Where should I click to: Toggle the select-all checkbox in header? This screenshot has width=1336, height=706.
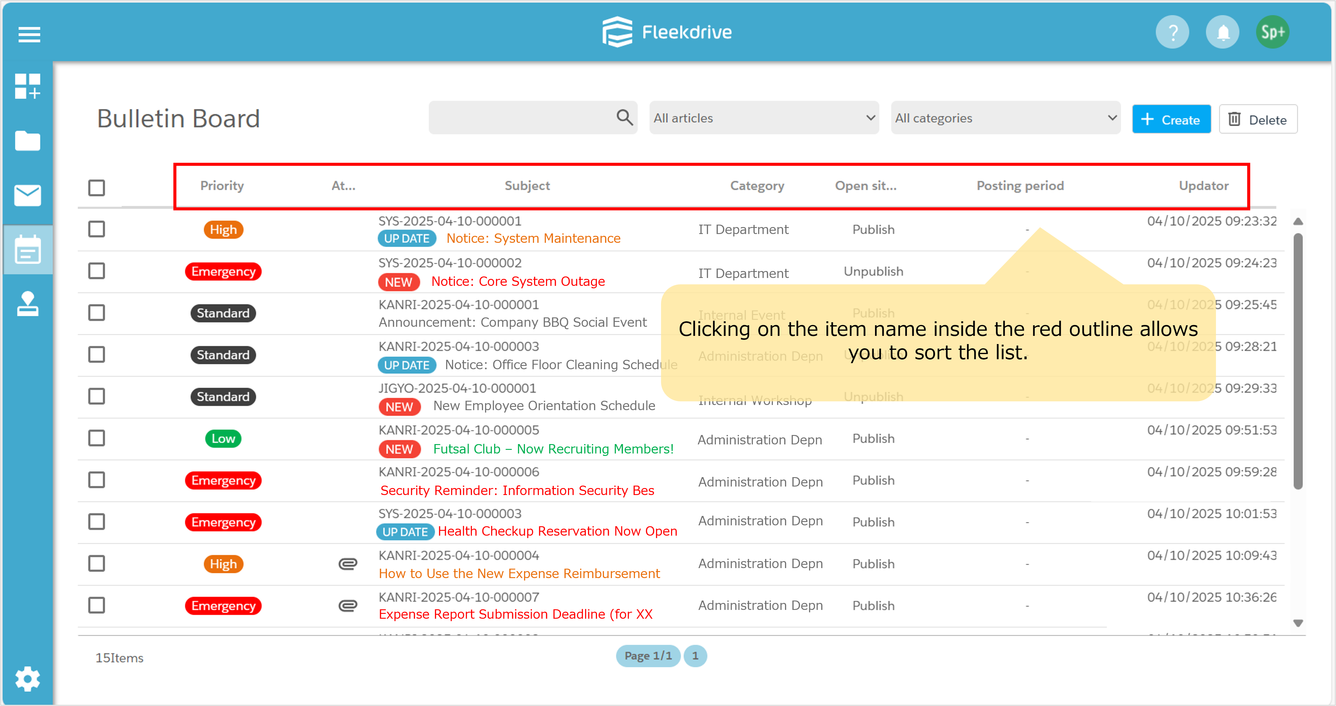click(x=96, y=187)
